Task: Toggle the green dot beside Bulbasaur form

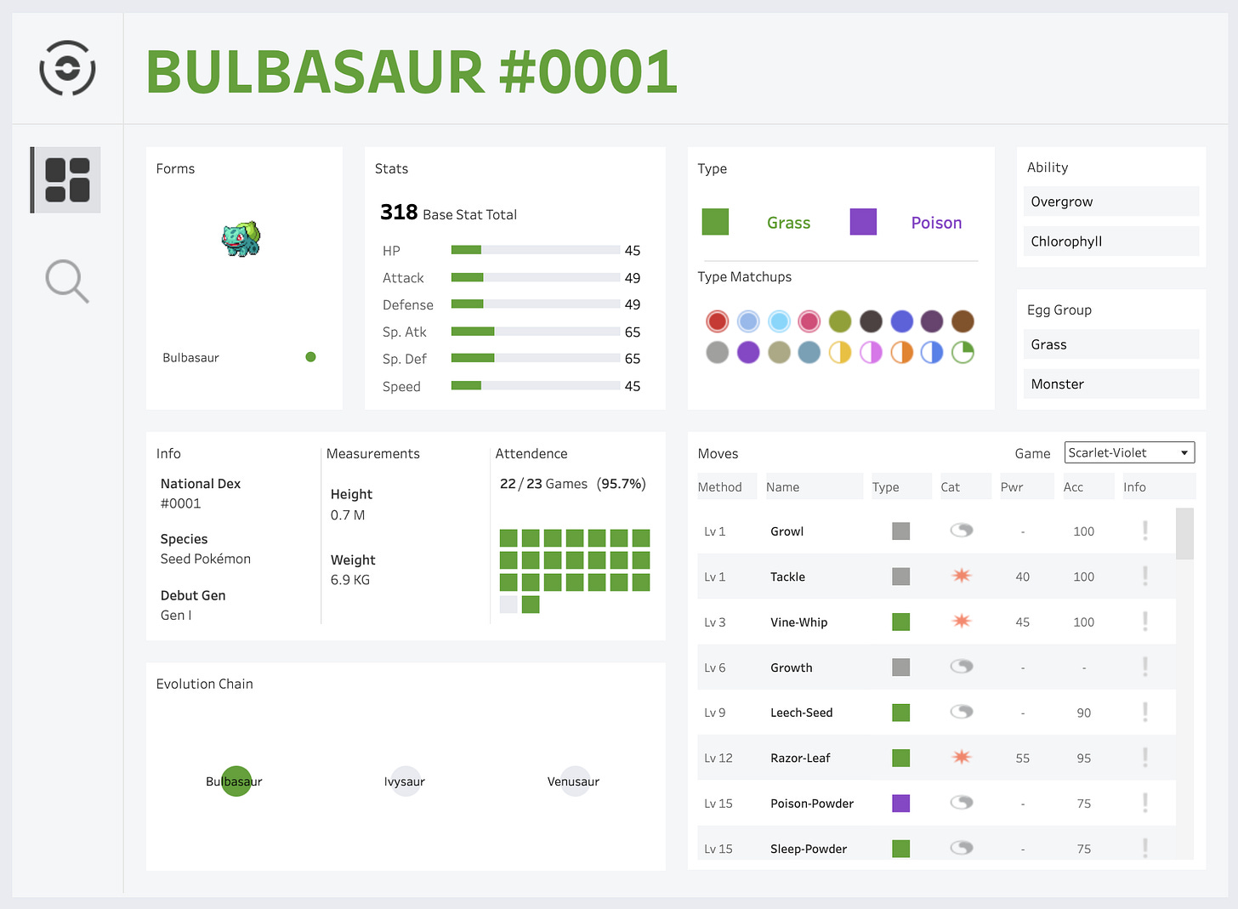Action: pyautogui.click(x=310, y=357)
